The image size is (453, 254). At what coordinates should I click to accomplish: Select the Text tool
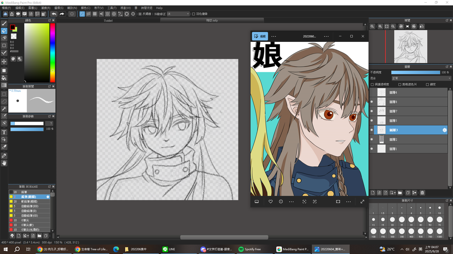point(4,132)
